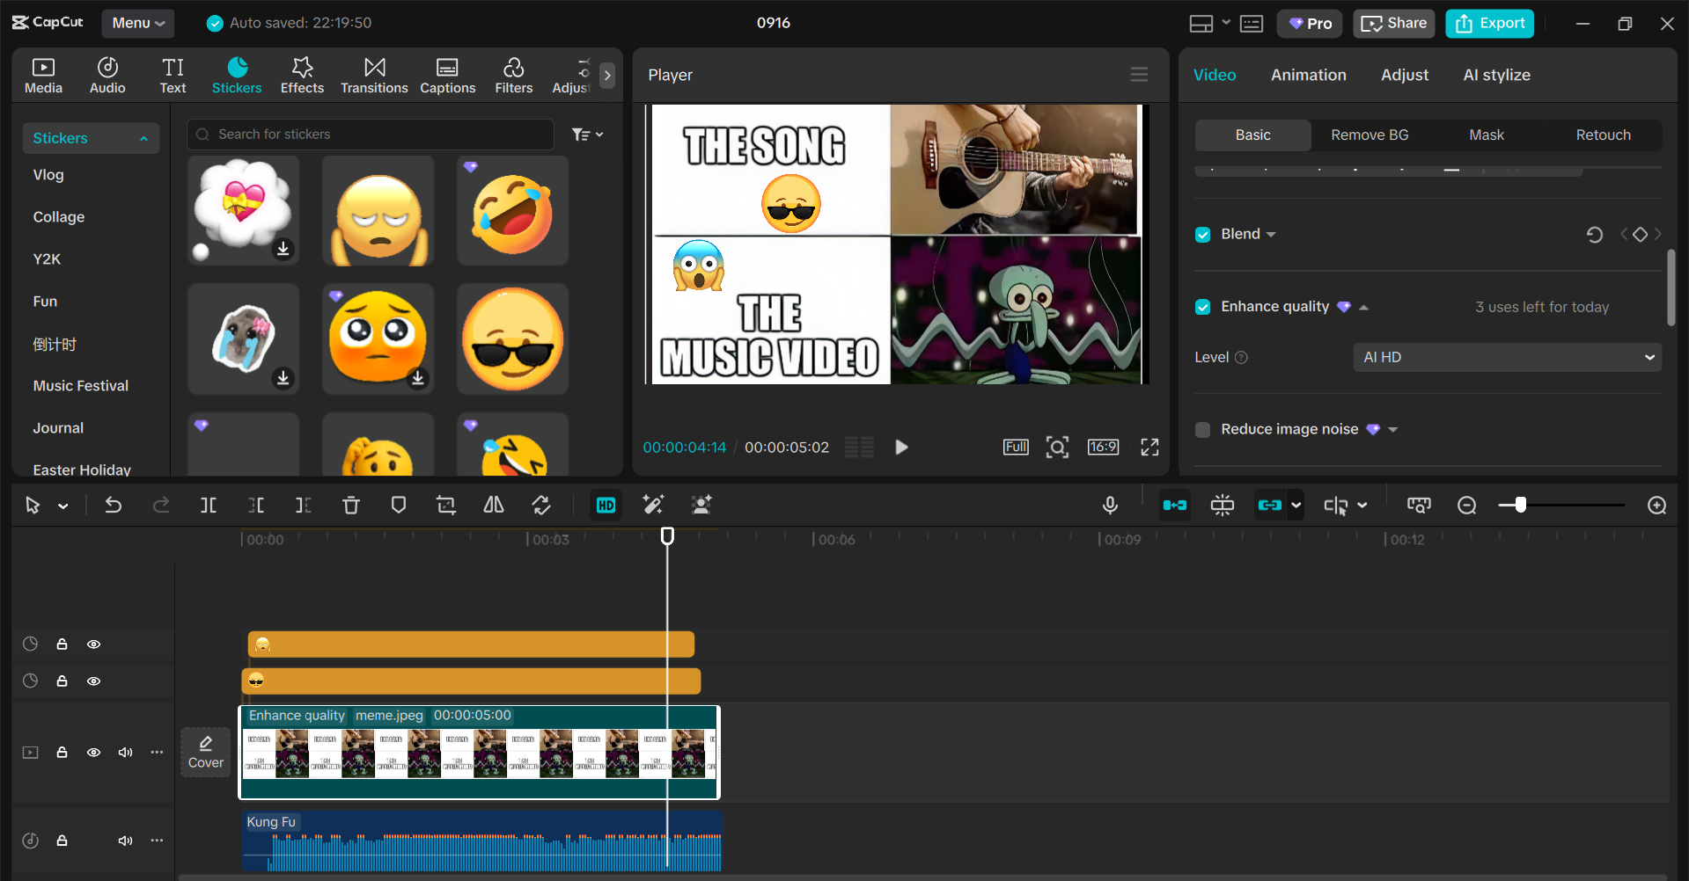Click the Rotate icon in timeline toolbar

coord(541,505)
